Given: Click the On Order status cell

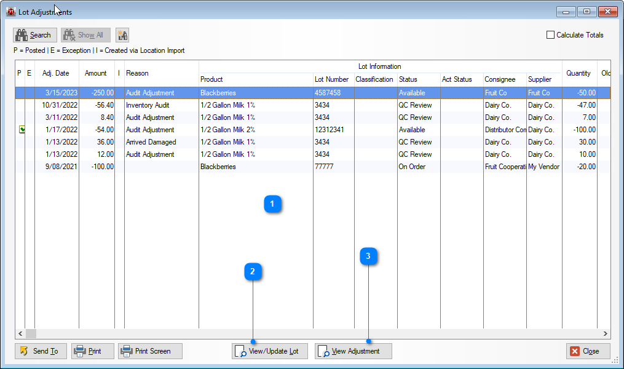Looking at the screenshot, I should pos(419,167).
